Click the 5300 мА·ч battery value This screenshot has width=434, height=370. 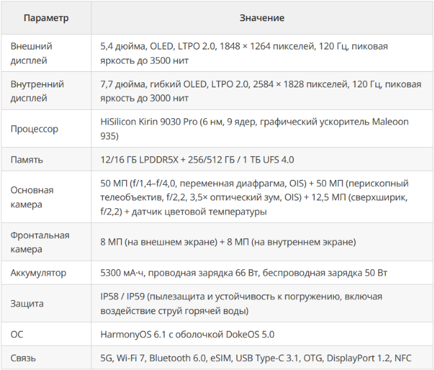click(x=244, y=272)
